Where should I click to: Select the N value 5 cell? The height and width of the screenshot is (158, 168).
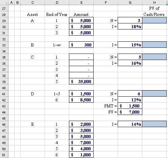pos(130,57)
